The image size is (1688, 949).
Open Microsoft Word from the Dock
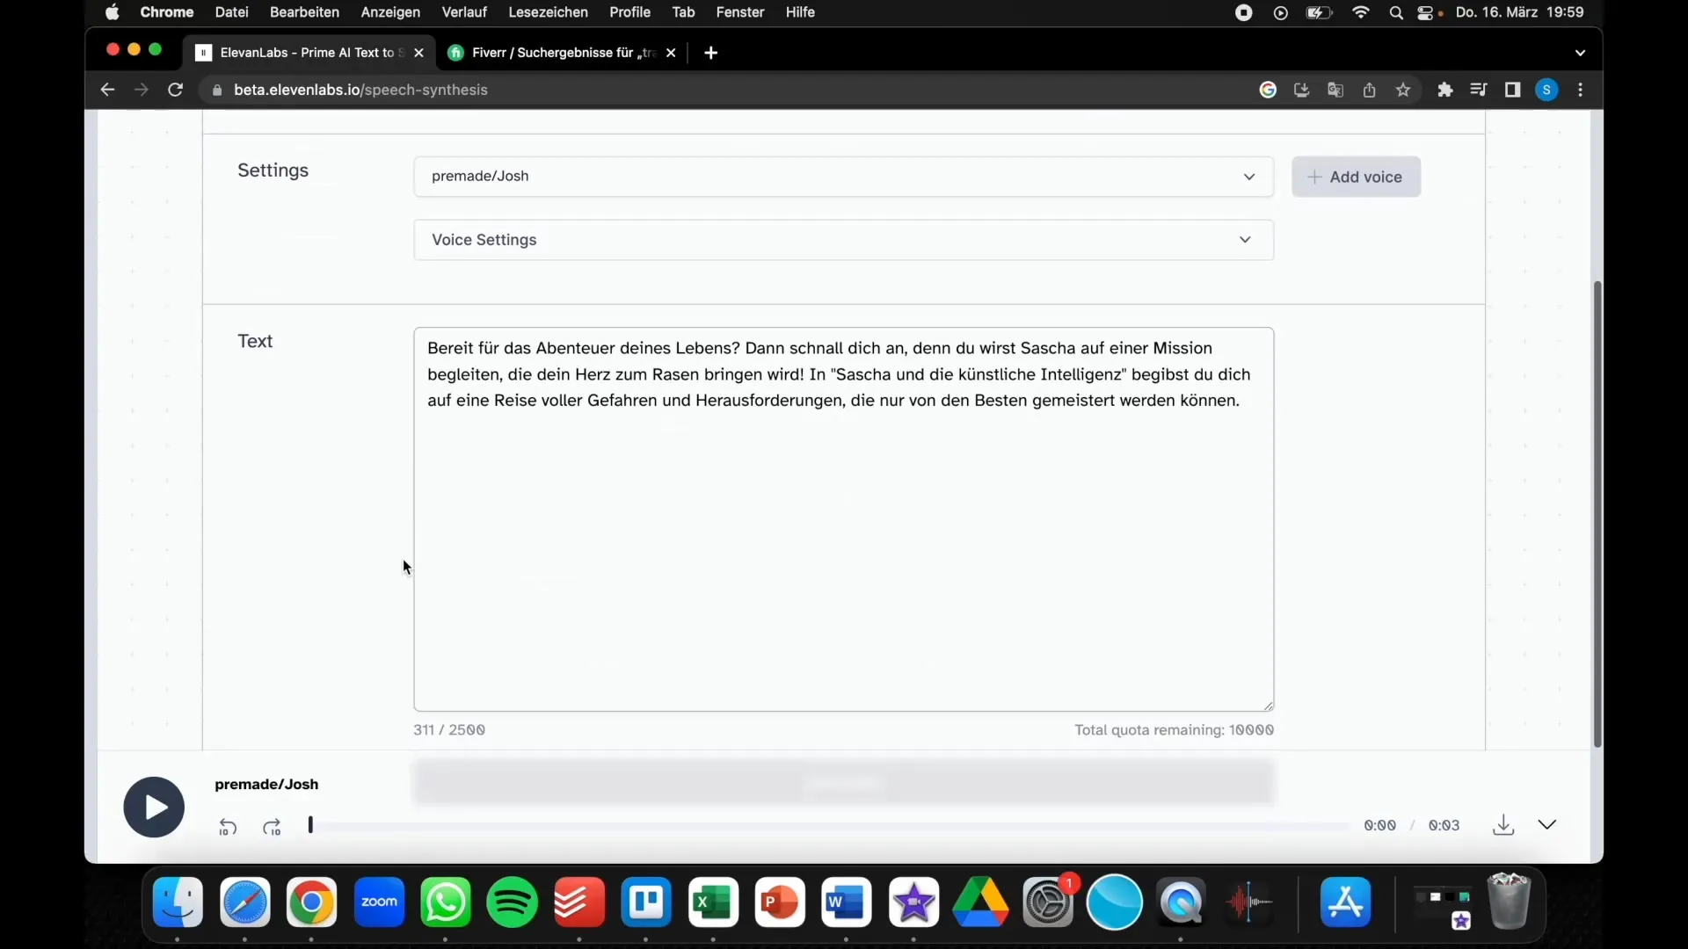click(x=847, y=902)
